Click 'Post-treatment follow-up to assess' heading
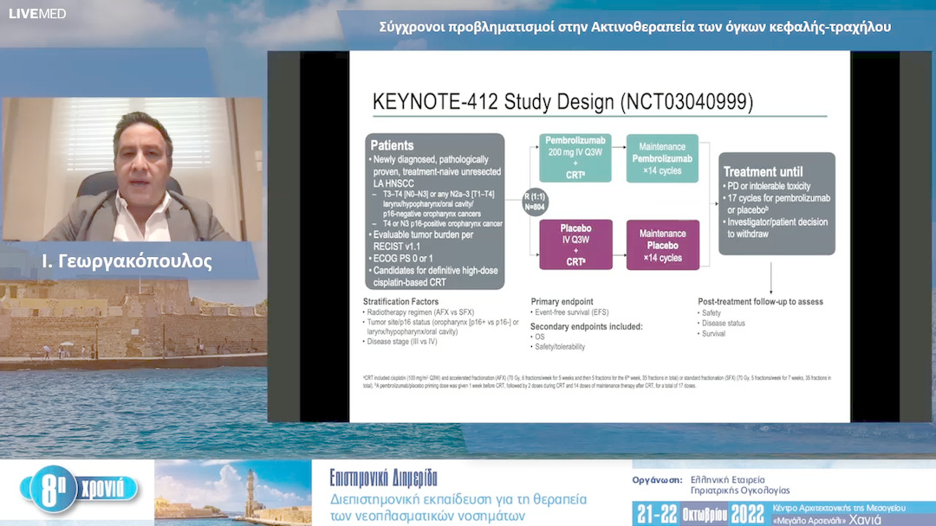This screenshot has height=526, width=936. [x=761, y=301]
